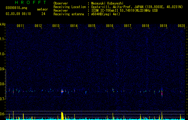Click the red meteor echo at 0819
188x120 pixels.
(162, 93)
